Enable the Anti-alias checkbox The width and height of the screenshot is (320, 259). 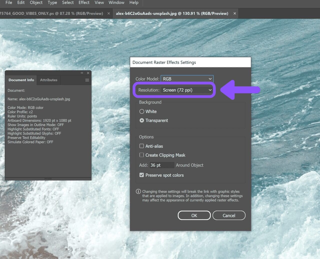pos(141,146)
